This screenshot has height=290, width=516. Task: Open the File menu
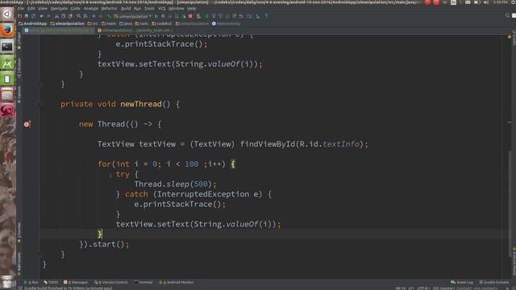pos(21,9)
